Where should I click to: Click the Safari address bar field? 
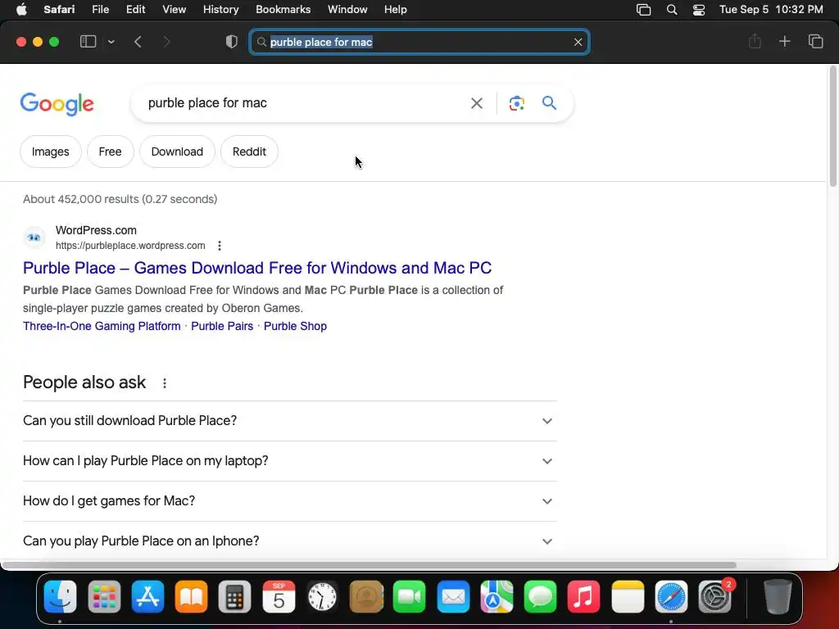pyautogui.click(x=419, y=43)
